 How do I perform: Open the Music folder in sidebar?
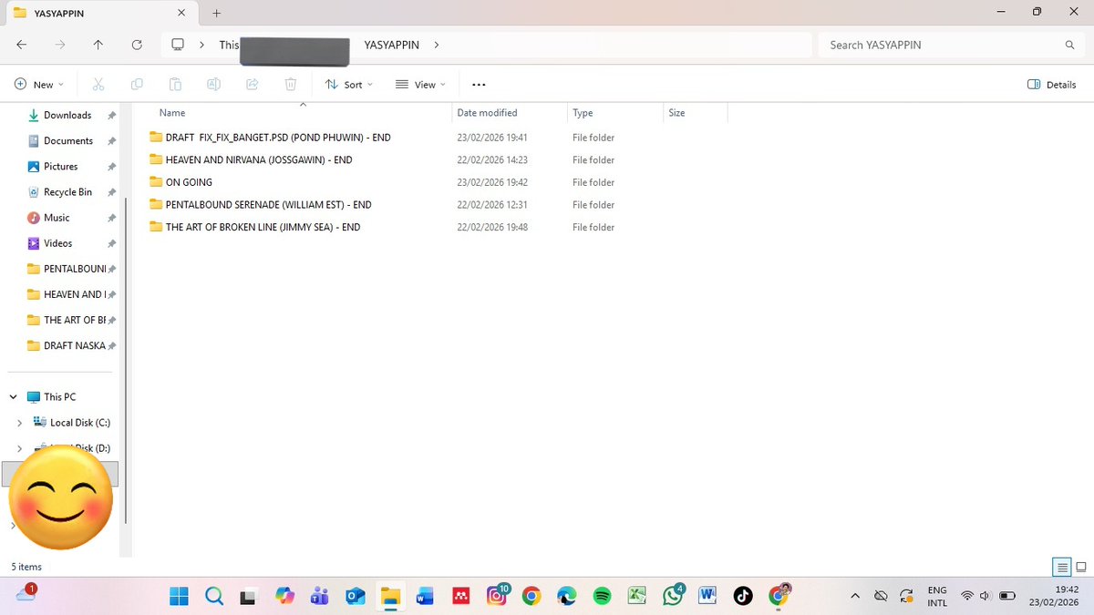(x=57, y=218)
